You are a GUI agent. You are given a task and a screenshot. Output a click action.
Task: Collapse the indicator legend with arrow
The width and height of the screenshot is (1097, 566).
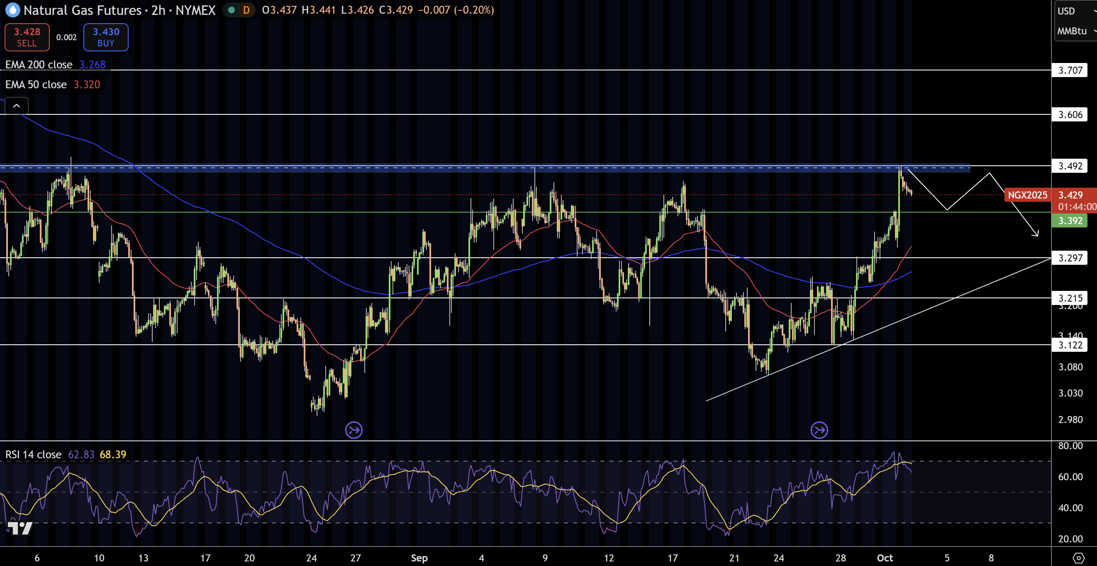coord(17,106)
